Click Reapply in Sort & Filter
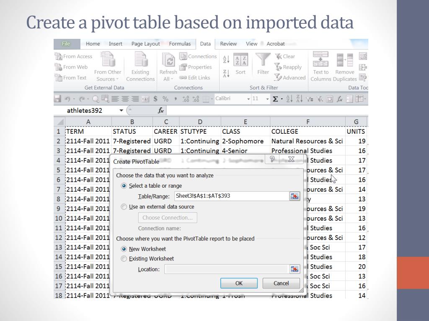 tap(288, 67)
